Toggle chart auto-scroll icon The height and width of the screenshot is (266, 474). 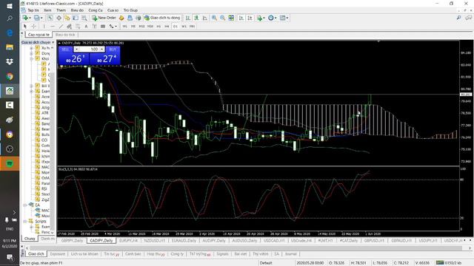241,18
